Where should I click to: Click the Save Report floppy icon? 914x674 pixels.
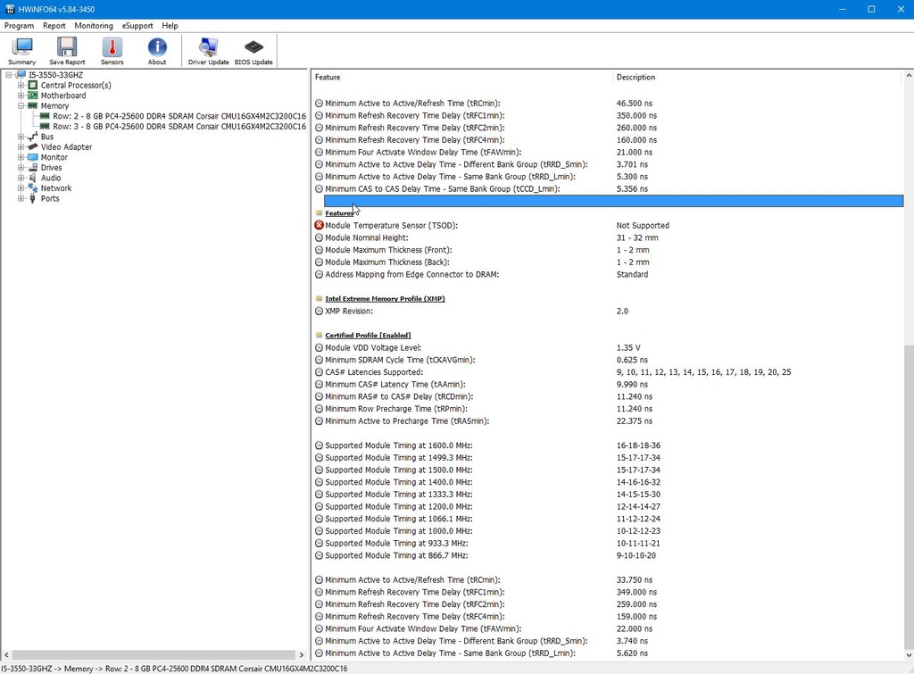[x=67, y=46]
